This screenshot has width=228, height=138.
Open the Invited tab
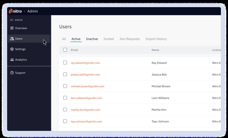click(x=109, y=39)
